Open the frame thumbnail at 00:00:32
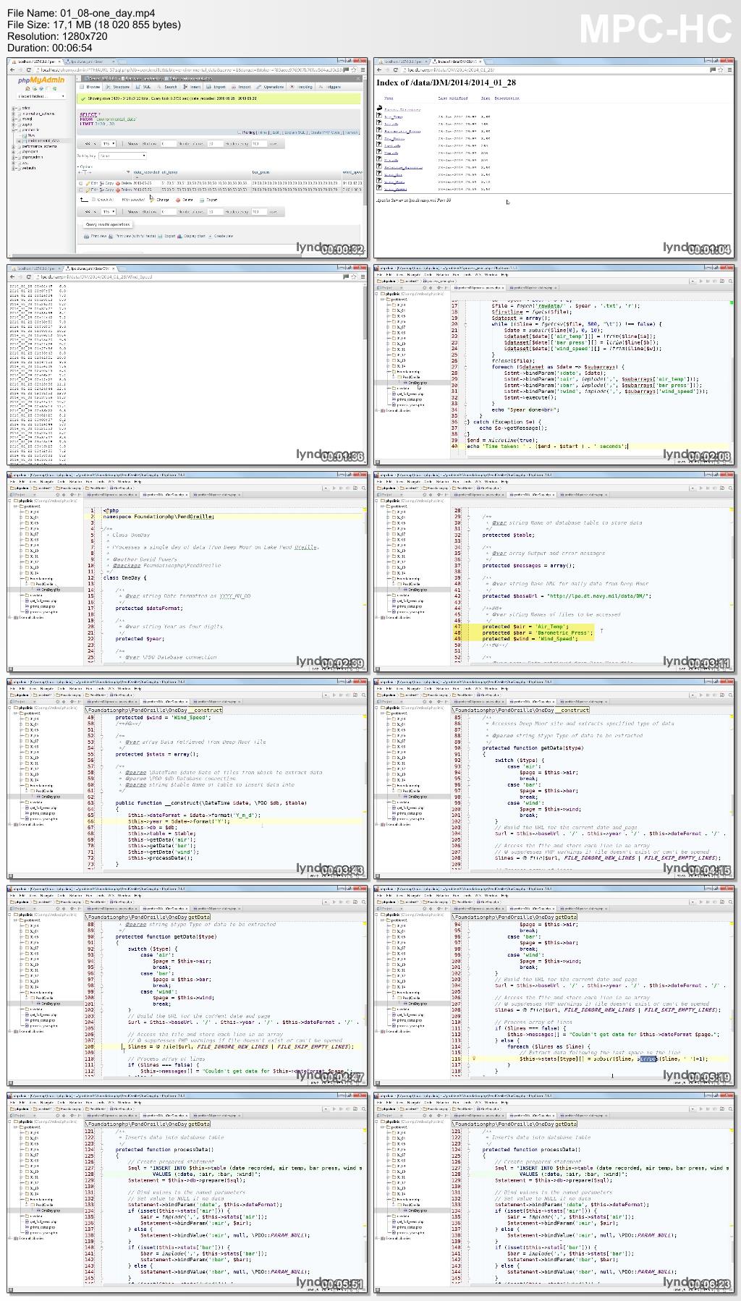Viewport: 741px width, 1301px height. tap(187, 158)
